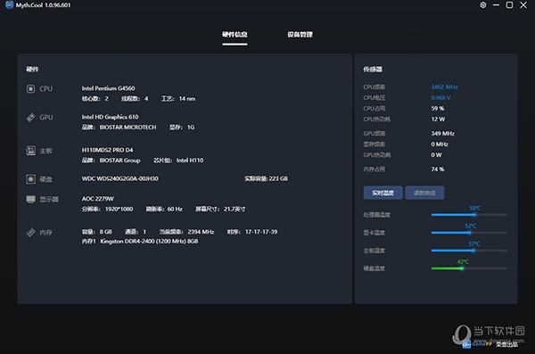This screenshot has height=354, width=535.
Task: Click the memory usage value 74 %
Action: [438, 169]
